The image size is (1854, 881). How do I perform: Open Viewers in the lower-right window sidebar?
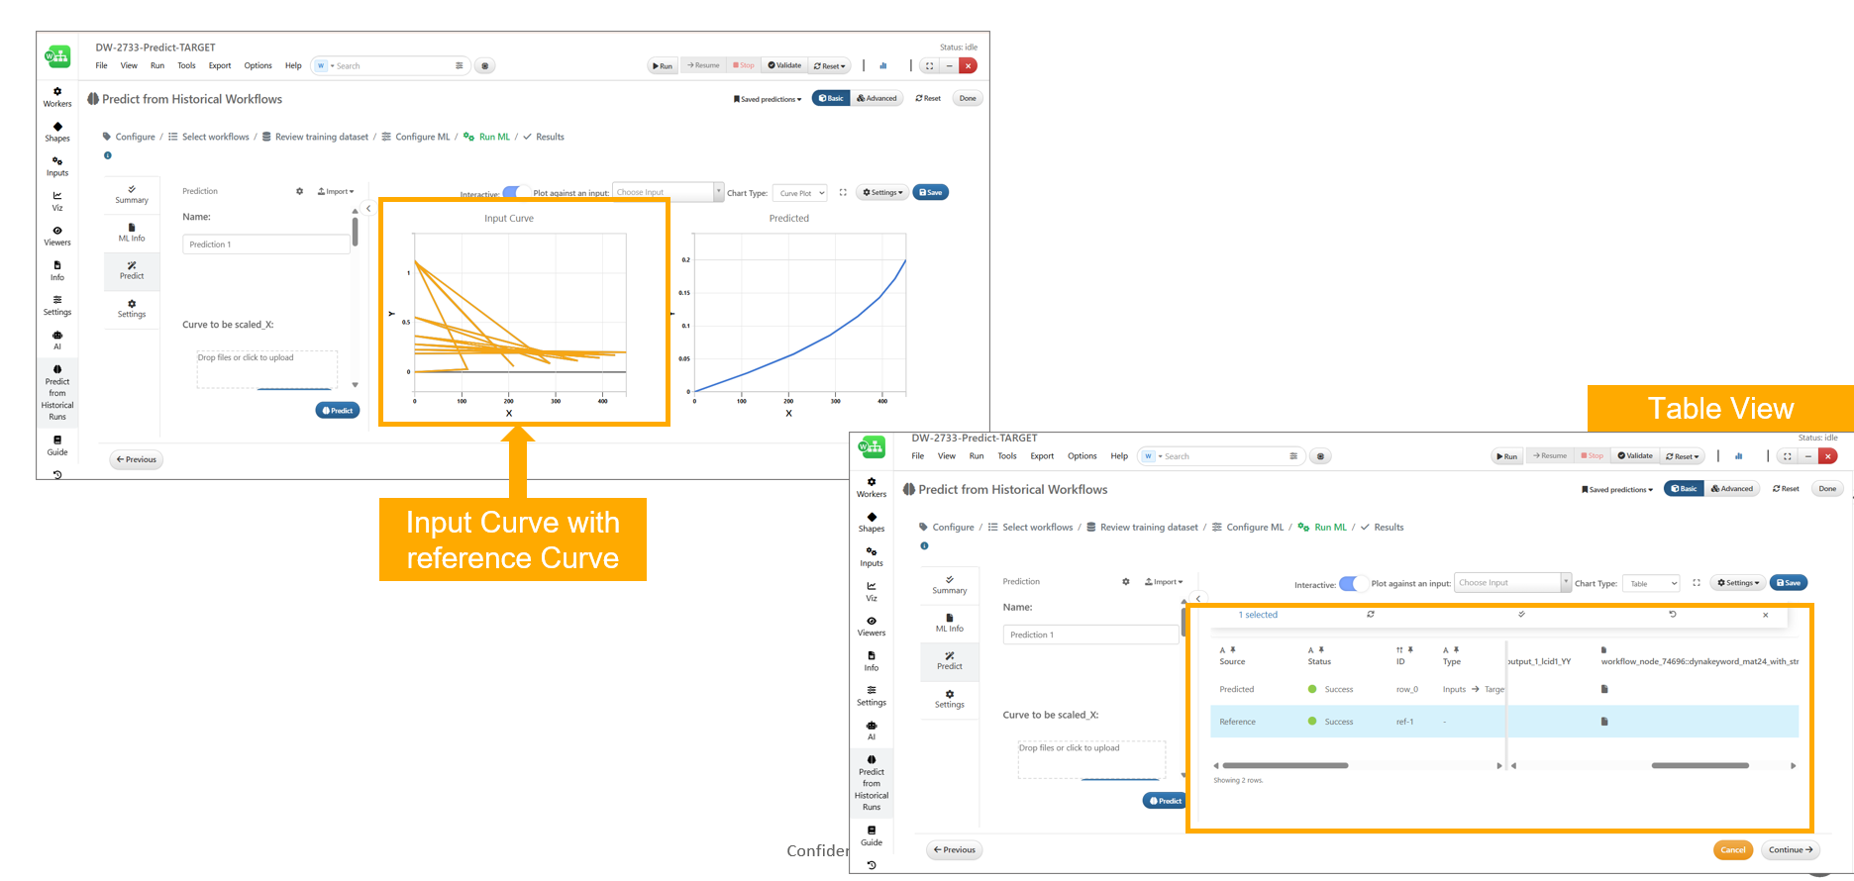[x=872, y=626]
